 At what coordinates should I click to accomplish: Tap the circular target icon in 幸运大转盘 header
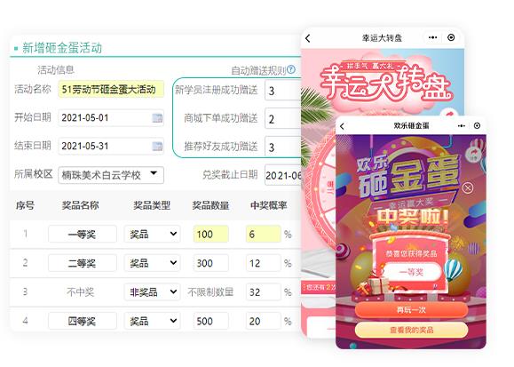(451, 37)
